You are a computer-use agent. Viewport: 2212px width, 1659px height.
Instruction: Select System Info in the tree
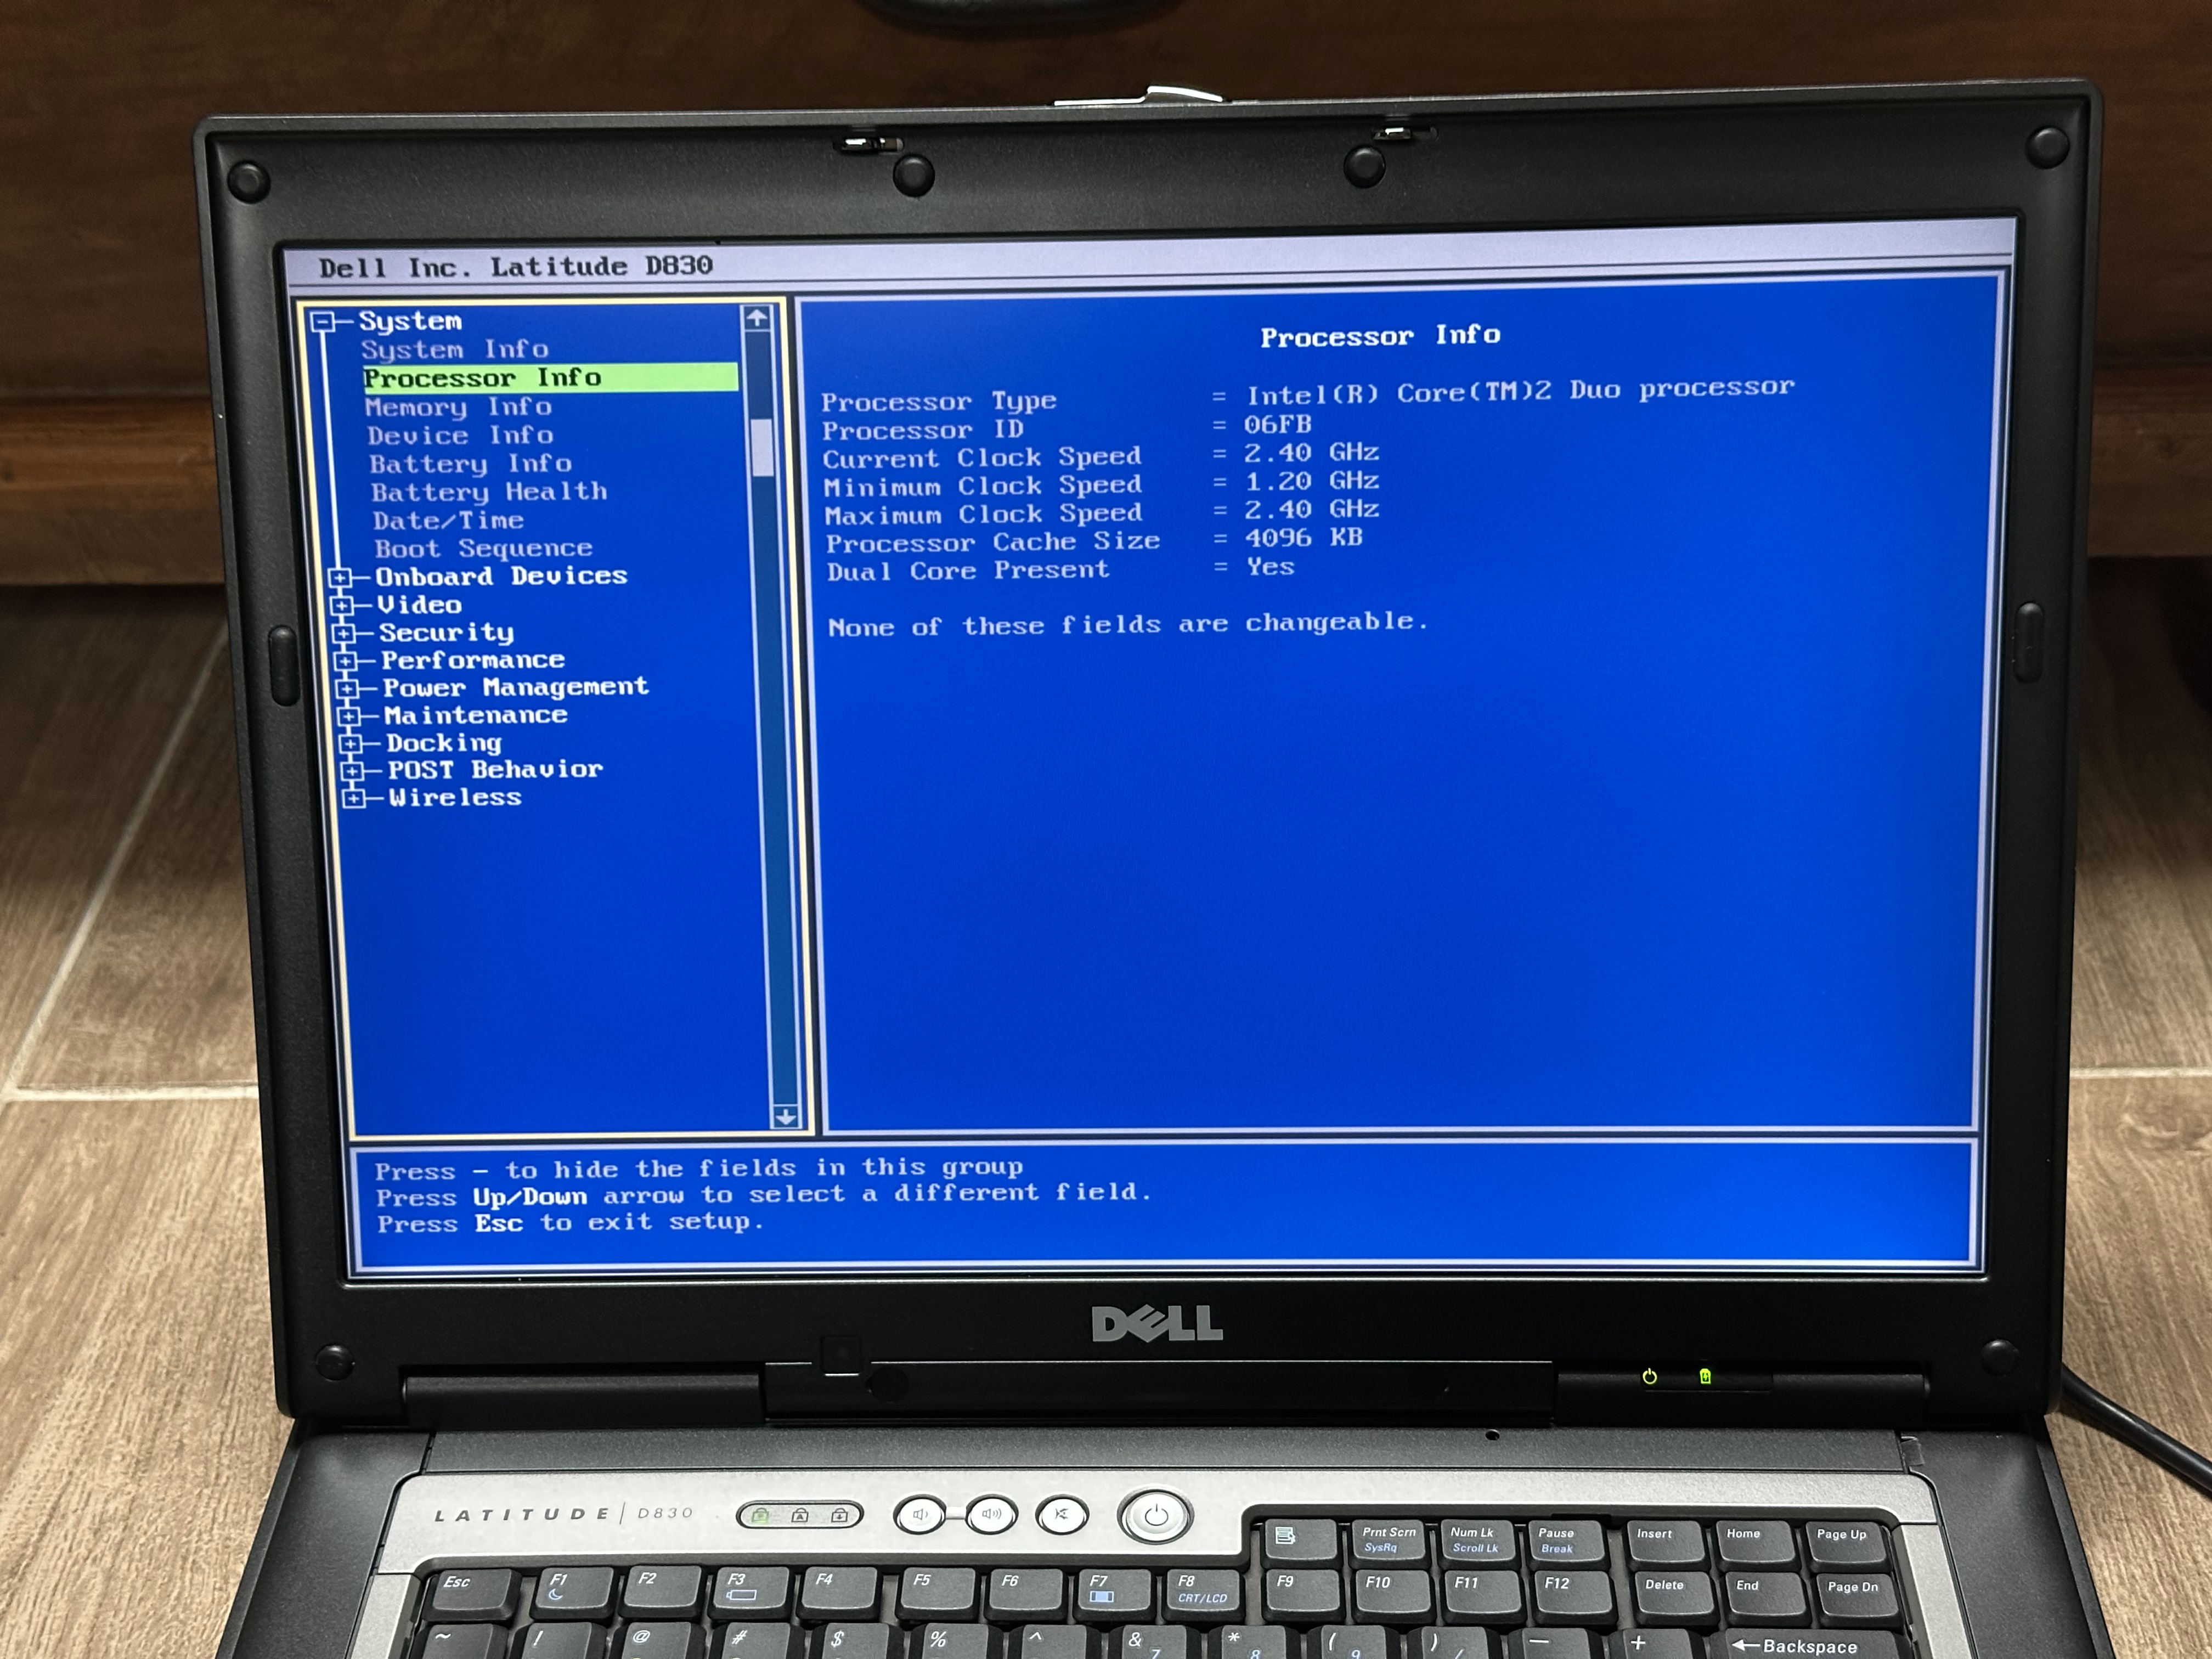click(x=455, y=350)
